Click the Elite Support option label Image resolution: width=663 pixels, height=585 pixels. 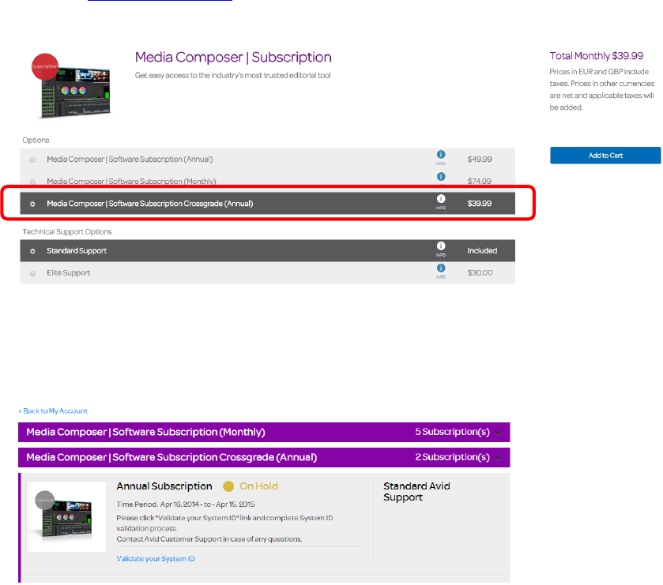pyautogui.click(x=69, y=273)
